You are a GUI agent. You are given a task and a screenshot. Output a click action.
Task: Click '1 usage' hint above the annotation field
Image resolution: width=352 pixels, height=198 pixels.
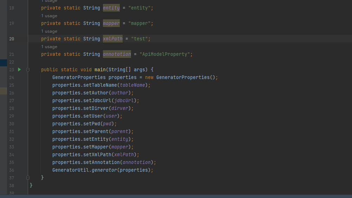(x=49, y=47)
